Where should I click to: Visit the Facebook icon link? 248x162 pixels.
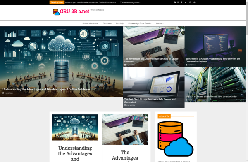(x=182, y=2)
